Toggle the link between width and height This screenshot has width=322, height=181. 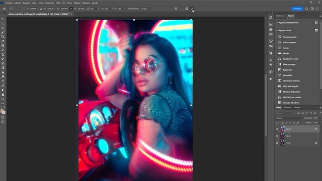click(x=71, y=9)
